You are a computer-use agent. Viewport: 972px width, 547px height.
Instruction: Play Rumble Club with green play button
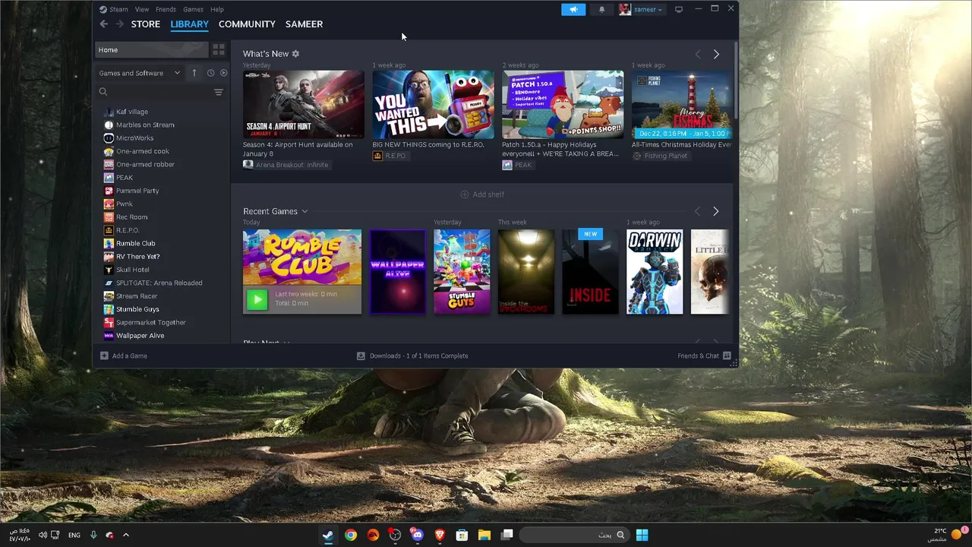pyautogui.click(x=257, y=299)
